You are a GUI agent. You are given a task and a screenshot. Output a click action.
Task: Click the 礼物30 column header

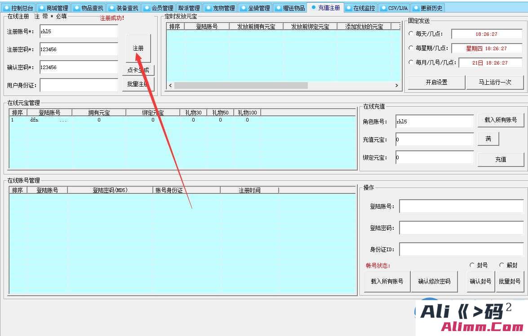193,113
